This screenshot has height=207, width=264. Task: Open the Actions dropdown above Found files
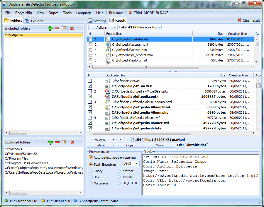[103, 28]
